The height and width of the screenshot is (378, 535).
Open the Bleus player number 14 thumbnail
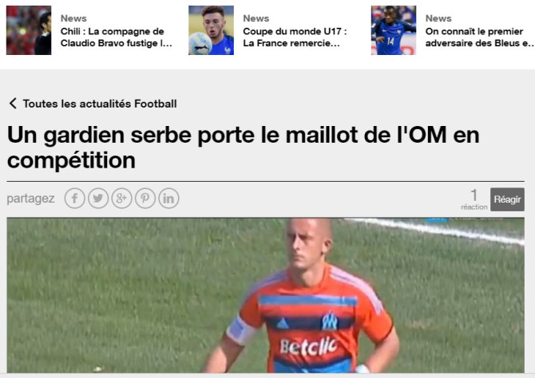click(394, 30)
